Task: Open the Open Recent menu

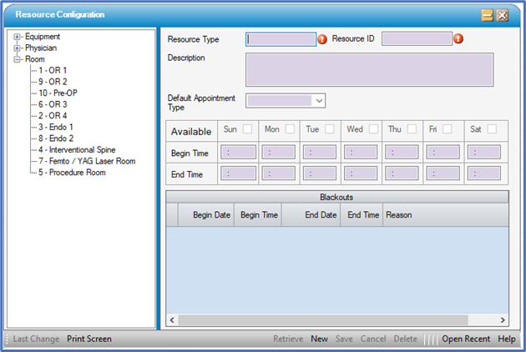Action: (466, 339)
